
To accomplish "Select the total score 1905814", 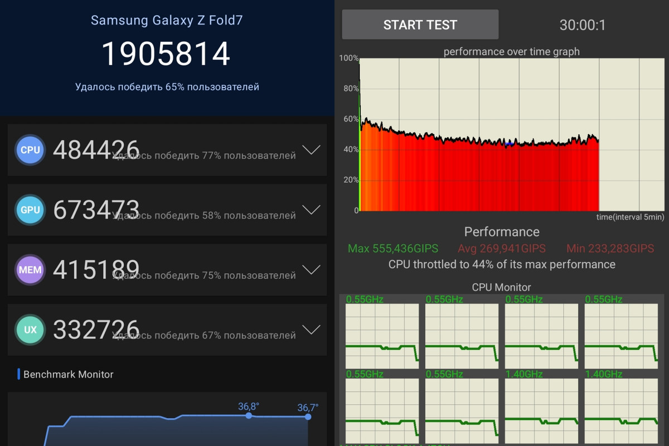I will click(x=166, y=54).
